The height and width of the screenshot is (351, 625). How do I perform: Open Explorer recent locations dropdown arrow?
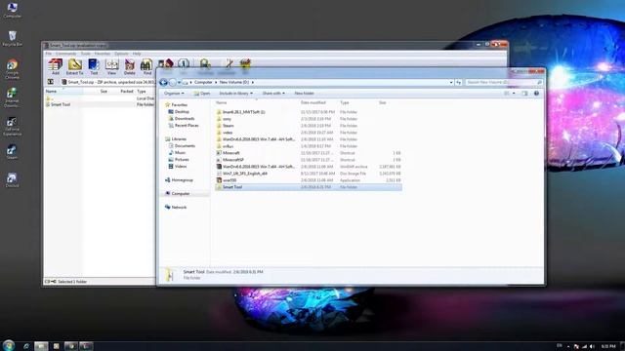pos(179,82)
